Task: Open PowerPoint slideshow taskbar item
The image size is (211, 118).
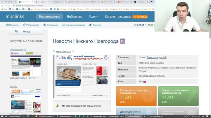Action: (65, 116)
